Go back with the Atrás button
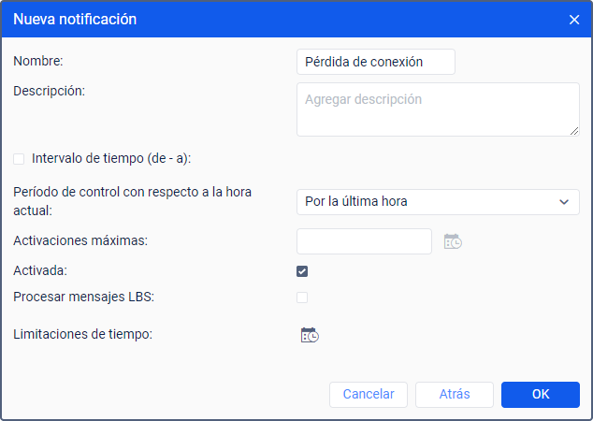This screenshot has height=421, width=593. pos(455,395)
